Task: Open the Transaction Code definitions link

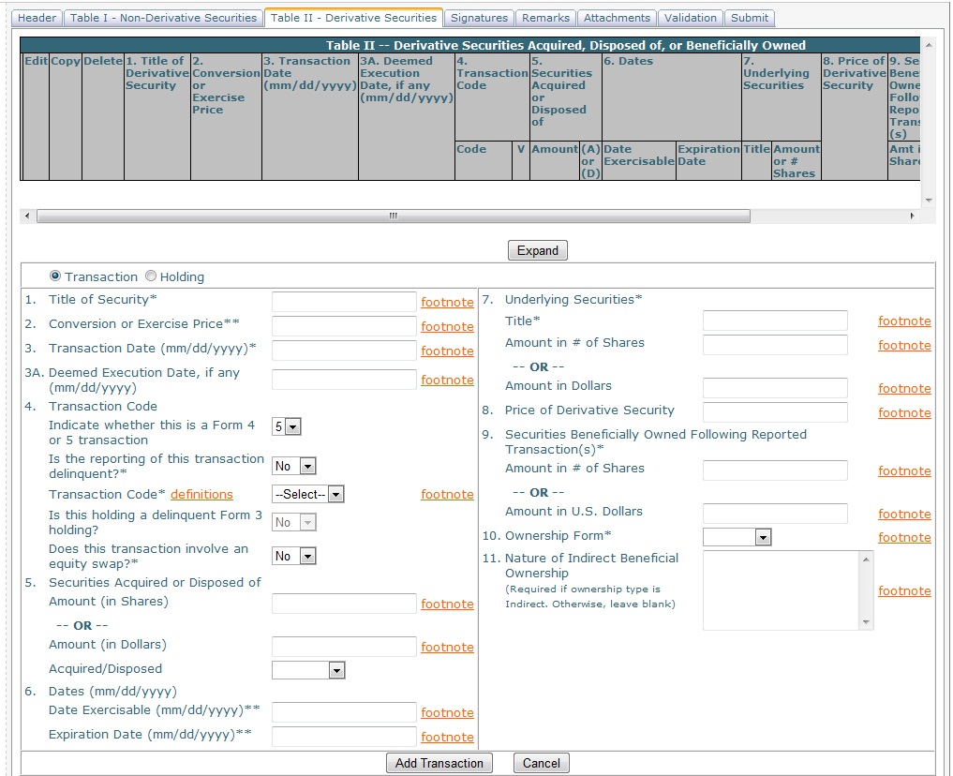Action: (201, 494)
